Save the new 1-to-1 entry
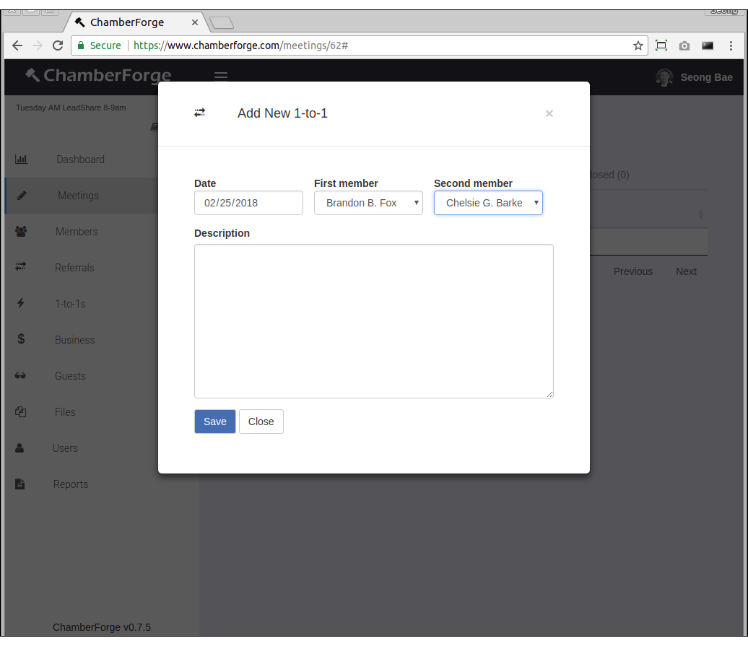 coord(214,422)
